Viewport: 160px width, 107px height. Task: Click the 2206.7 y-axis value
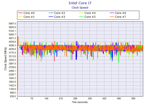(12, 75)
